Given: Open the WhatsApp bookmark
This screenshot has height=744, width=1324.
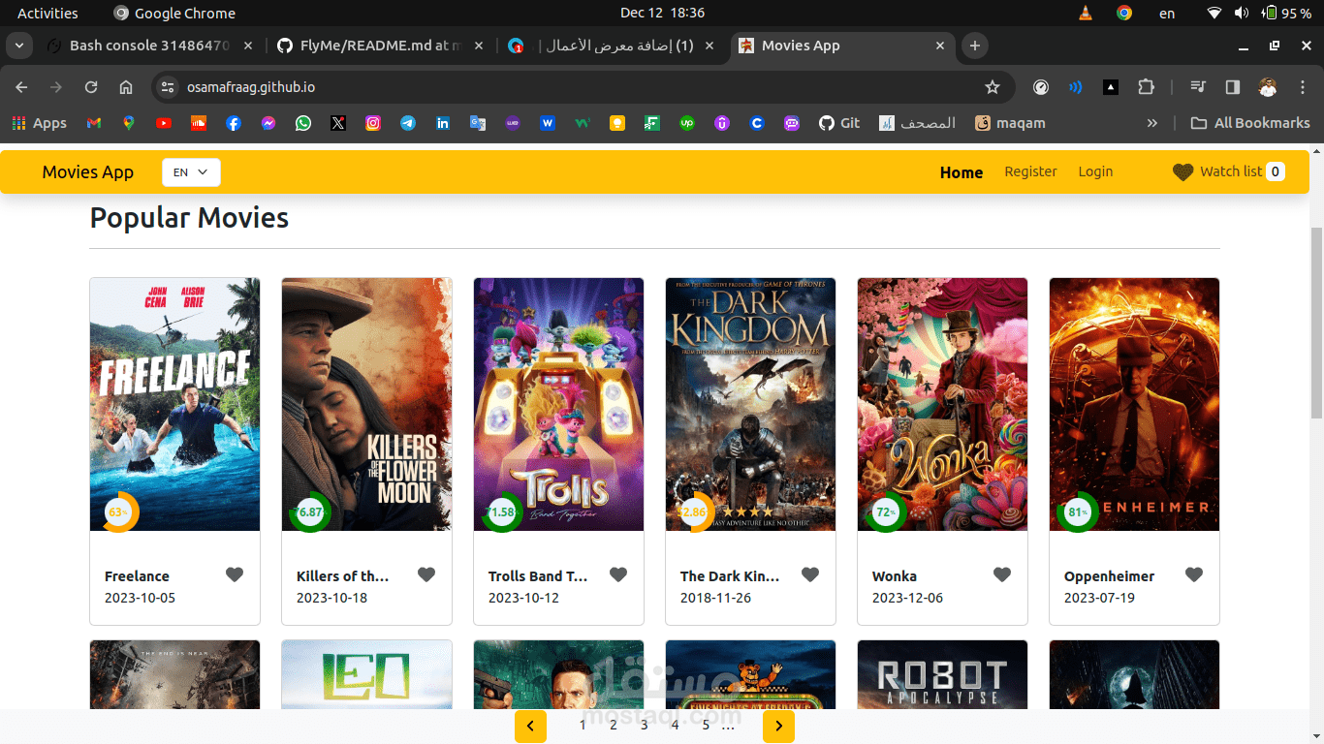Looking at the screenshot, I should click(303, 123).
